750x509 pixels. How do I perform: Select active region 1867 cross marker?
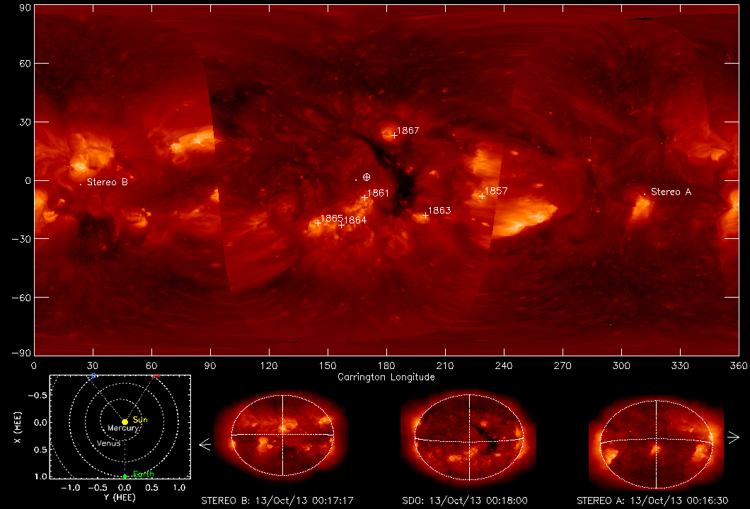pos(395,135)
